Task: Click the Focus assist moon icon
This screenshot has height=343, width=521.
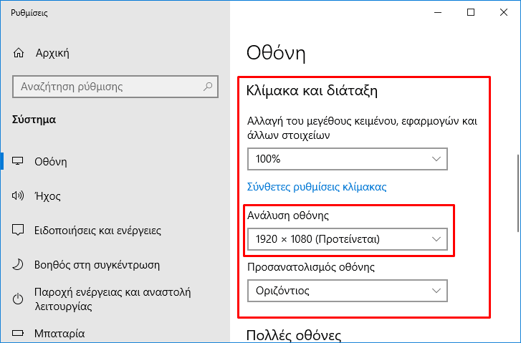Action: tap(19, 264)
